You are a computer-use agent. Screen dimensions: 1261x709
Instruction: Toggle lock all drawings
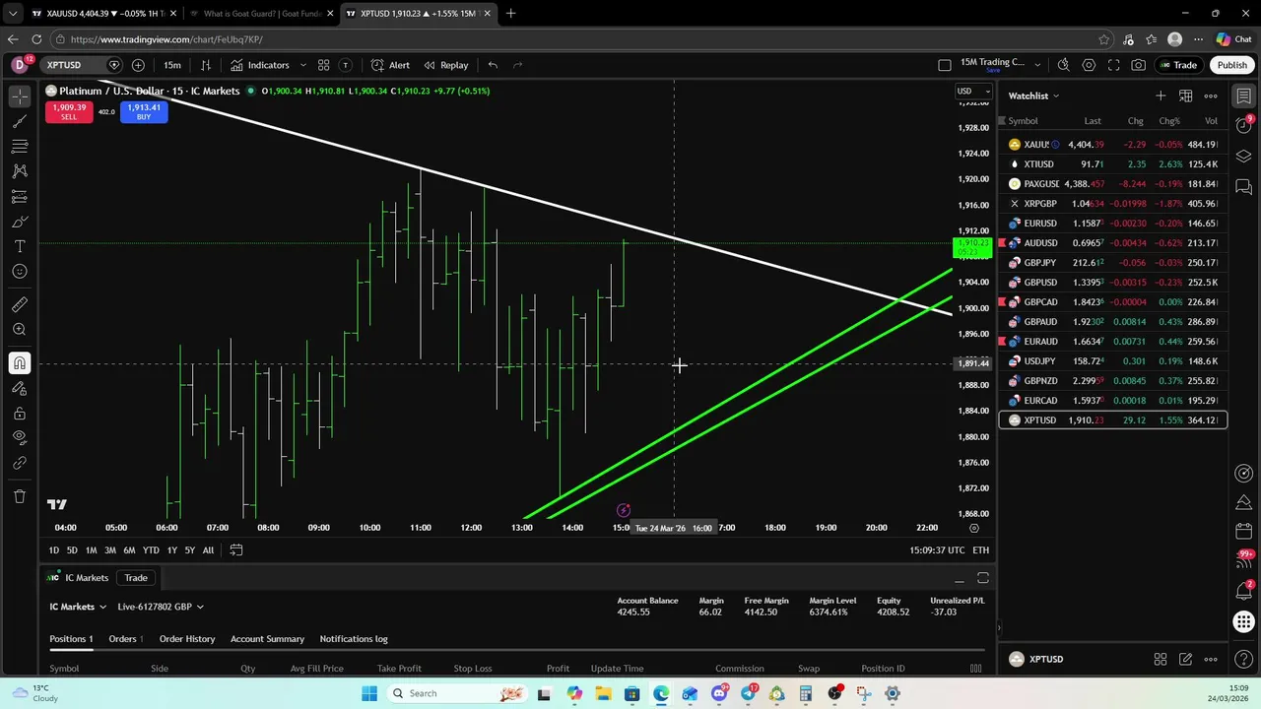20,414
